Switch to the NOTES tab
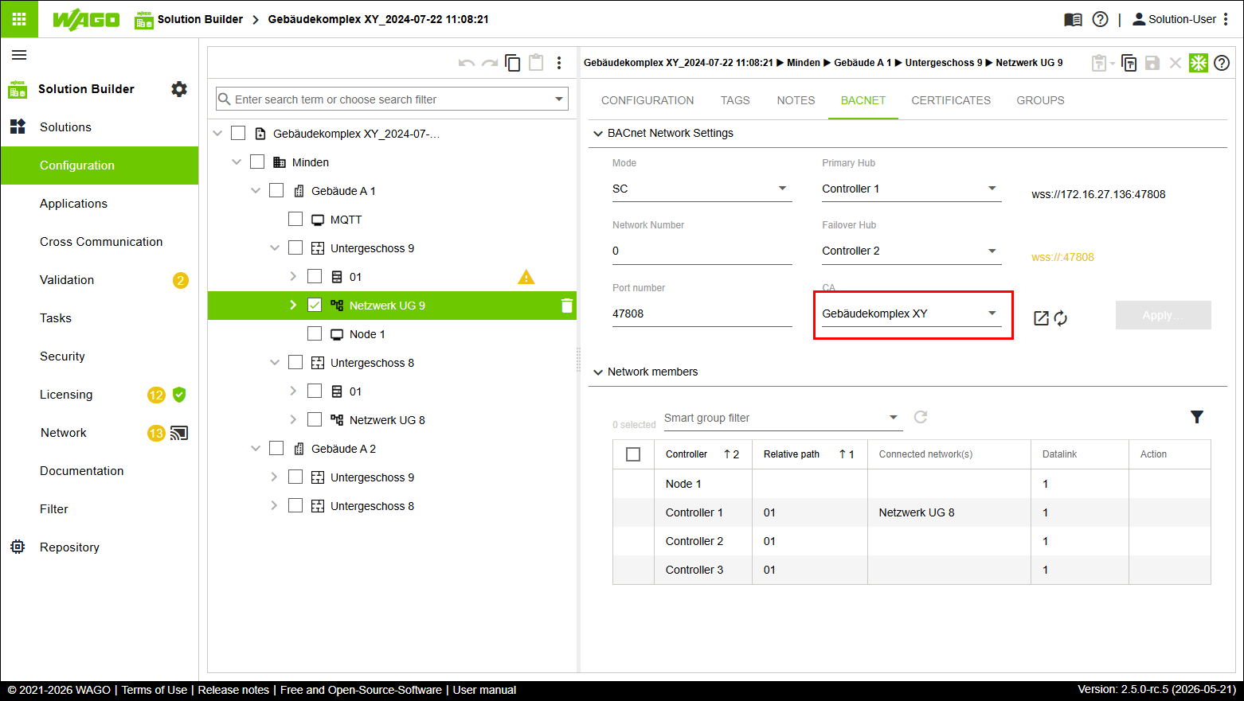The width and height of the screenshot is (1244, 701). (796, 100)
